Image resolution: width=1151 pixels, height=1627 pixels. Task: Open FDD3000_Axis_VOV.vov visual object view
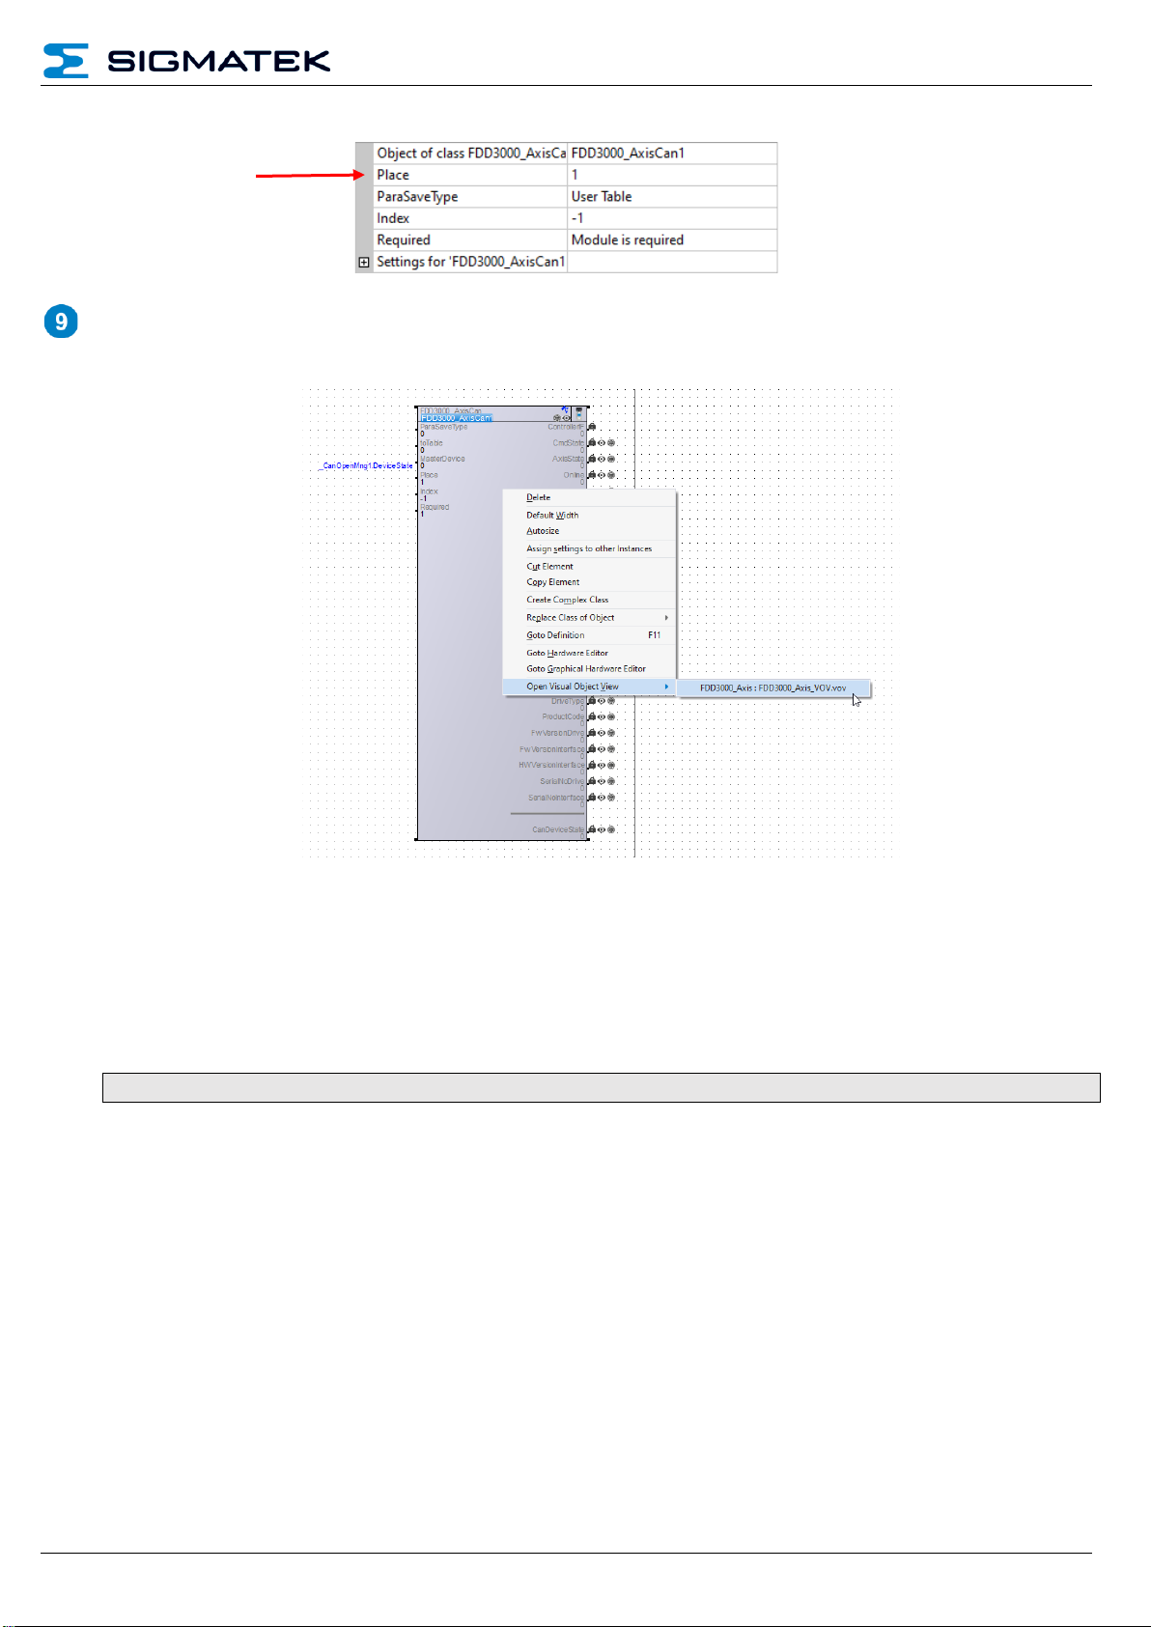772,688
